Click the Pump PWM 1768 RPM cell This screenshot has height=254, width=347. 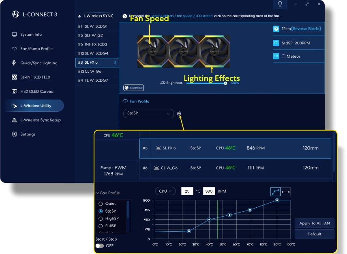[114, 171]
